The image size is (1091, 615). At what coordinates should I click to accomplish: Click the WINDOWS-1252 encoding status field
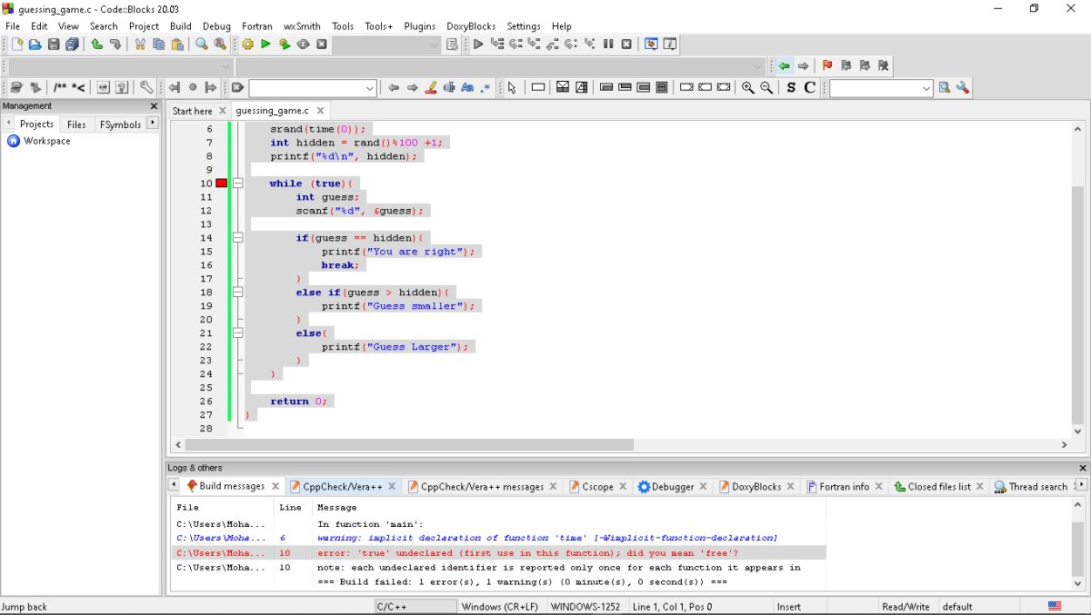coord(586,607)
